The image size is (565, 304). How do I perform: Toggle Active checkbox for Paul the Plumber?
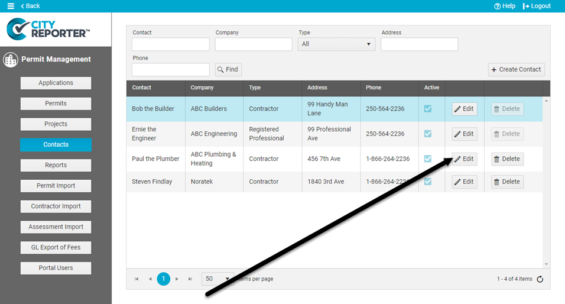(x=428, y=159)
